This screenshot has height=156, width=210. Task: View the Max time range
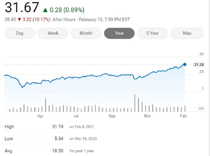pyautogui.click(x=187, y=33)
